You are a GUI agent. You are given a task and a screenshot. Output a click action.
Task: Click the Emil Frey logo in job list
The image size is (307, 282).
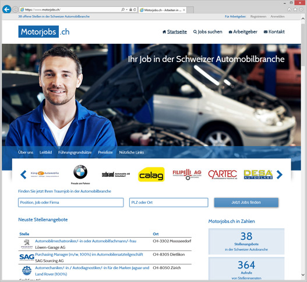(x=27, y=271)
